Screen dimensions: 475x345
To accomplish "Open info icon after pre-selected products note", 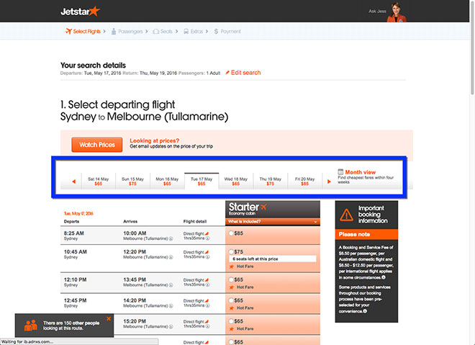I will (x=365, y=311).
